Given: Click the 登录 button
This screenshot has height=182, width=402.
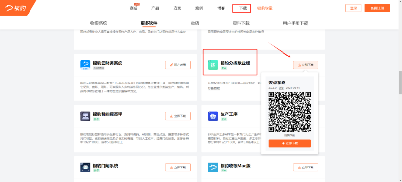Looking at the screenshot, I should [353, 8].
